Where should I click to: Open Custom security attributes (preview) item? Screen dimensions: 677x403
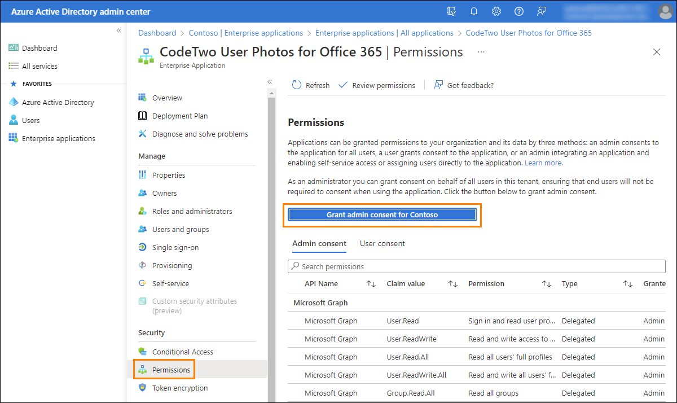click(194, 306)
